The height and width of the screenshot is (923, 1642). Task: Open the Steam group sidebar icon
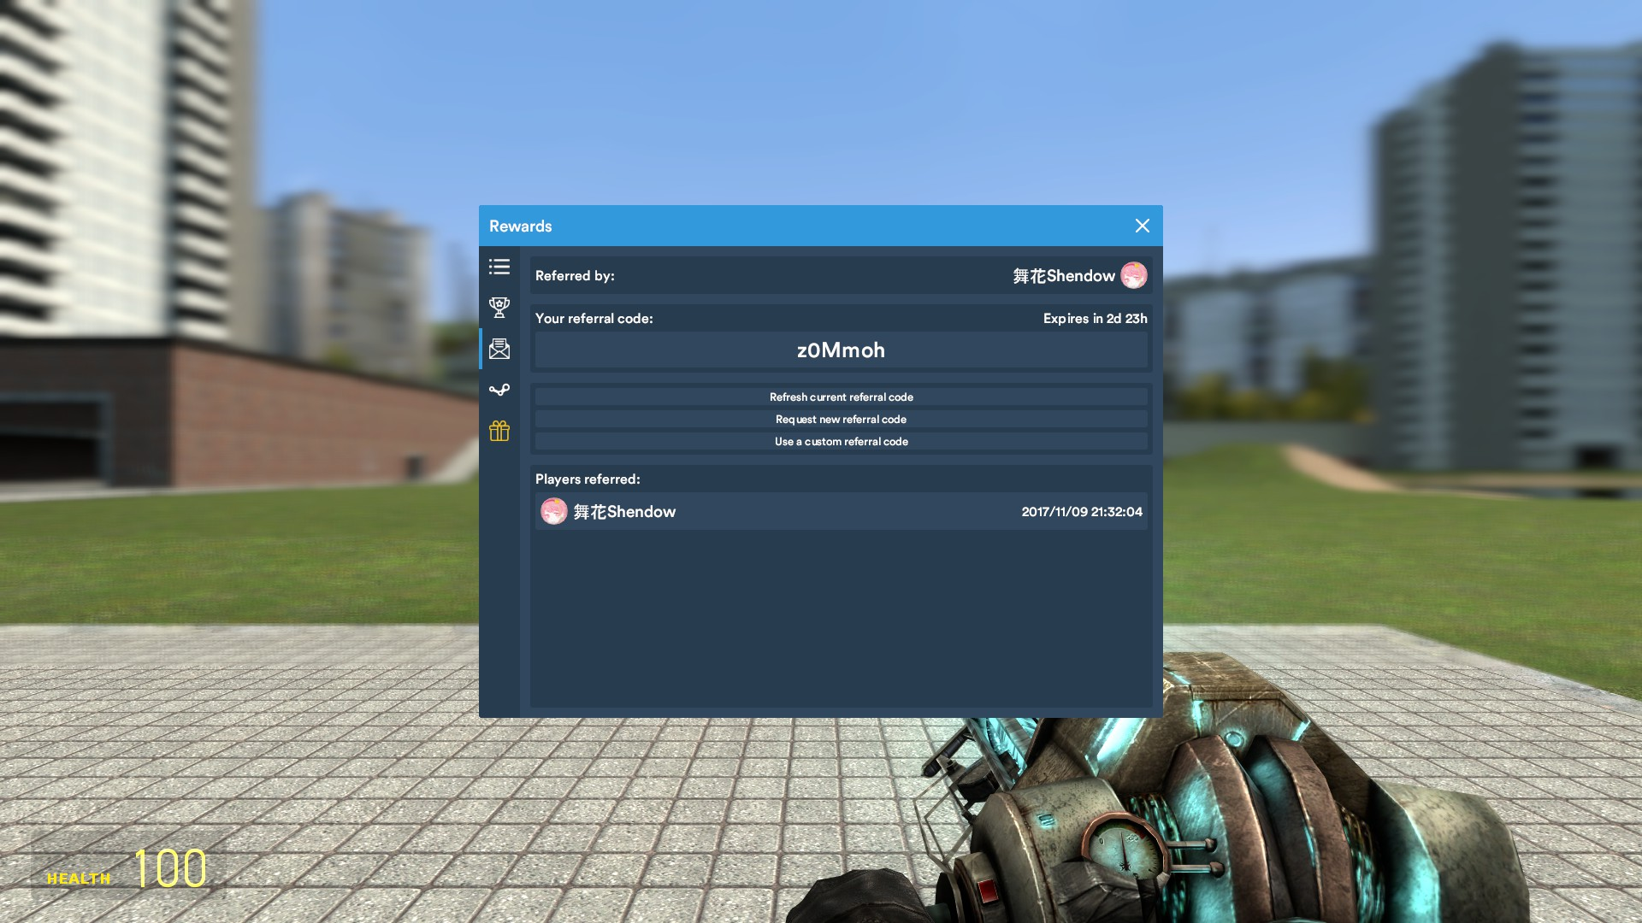pos(499,390)
